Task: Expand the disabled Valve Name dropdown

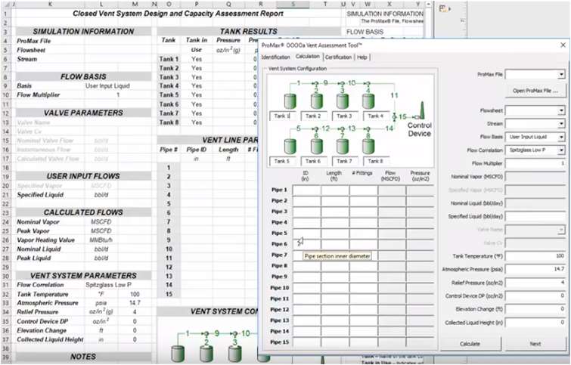Action: 561,230
